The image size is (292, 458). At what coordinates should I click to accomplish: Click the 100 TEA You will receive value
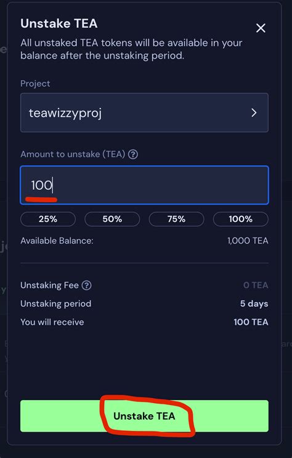tap(251, 322)
